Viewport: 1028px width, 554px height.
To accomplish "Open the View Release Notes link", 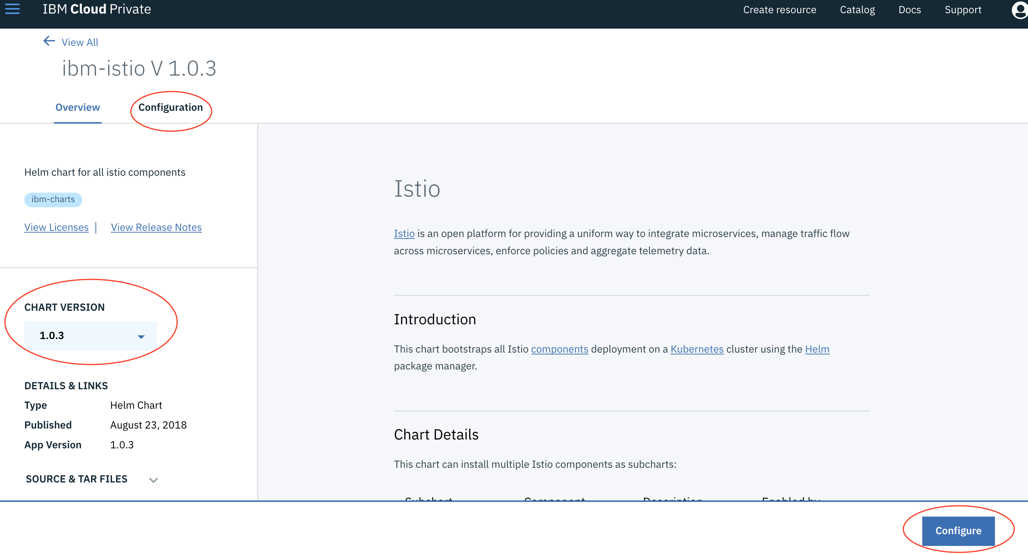I will (156, 227).
